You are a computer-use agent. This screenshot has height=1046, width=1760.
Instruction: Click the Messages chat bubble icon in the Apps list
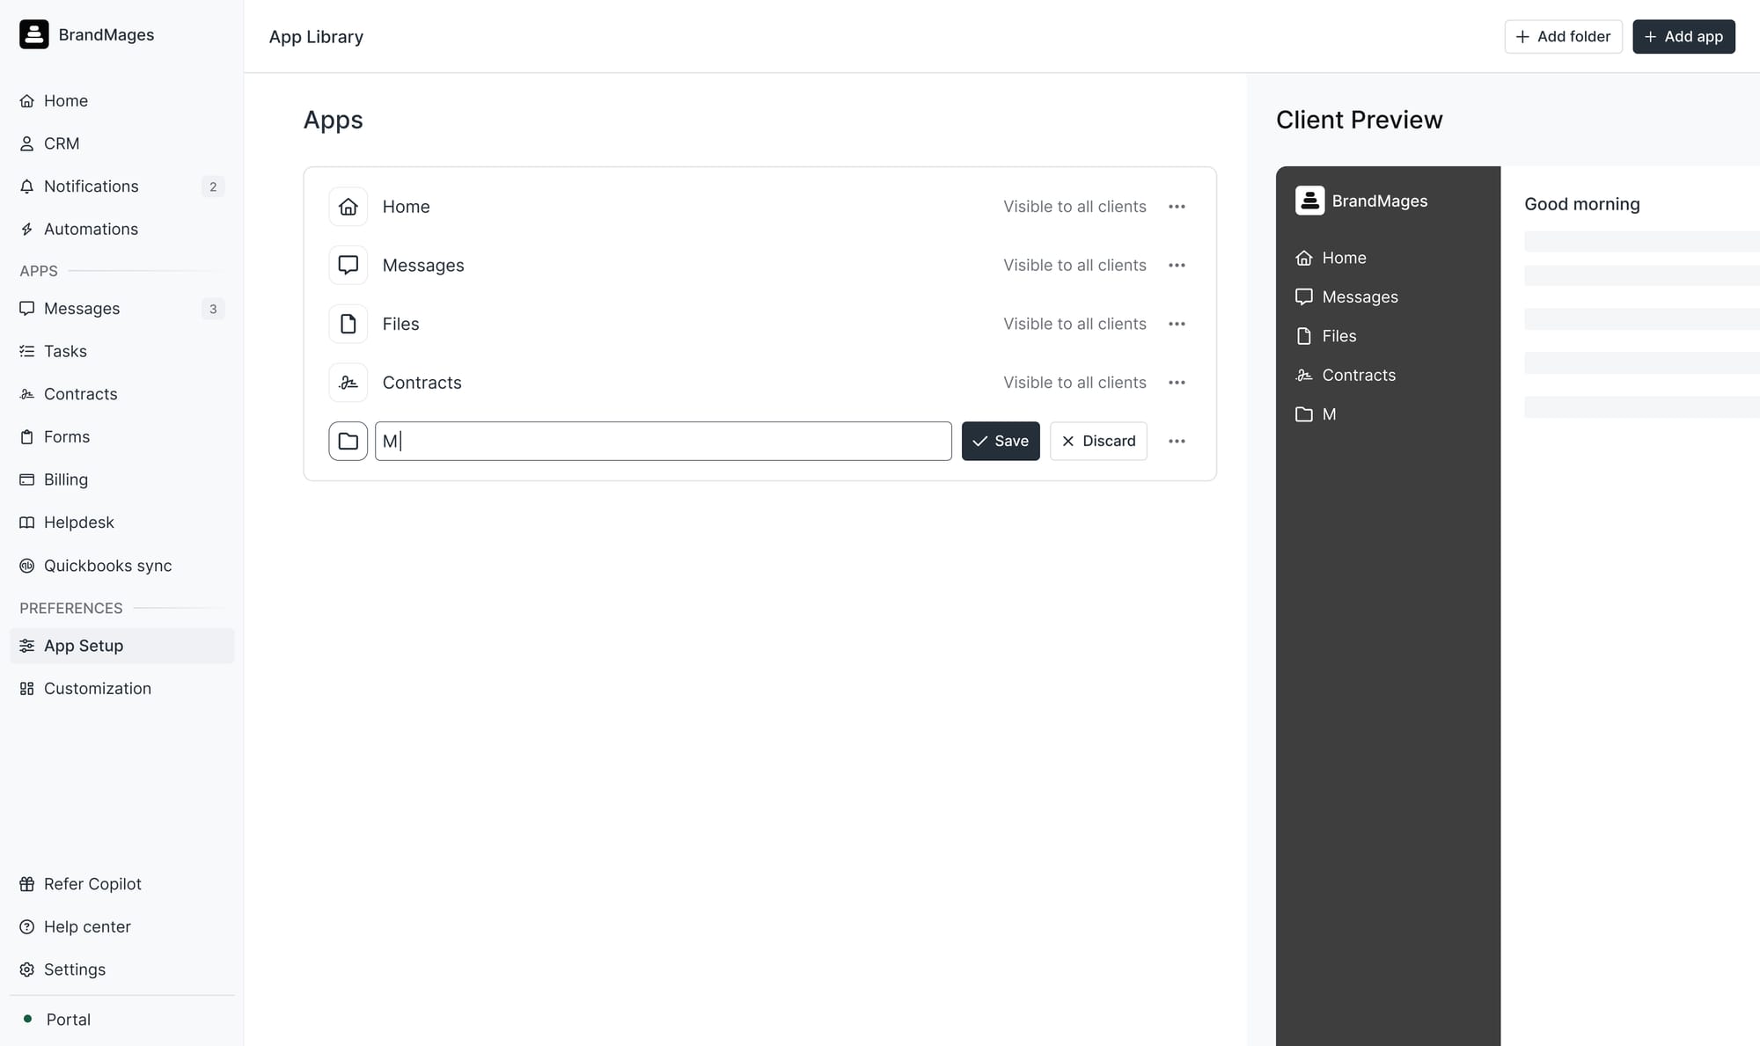click(x=348, y=265)
